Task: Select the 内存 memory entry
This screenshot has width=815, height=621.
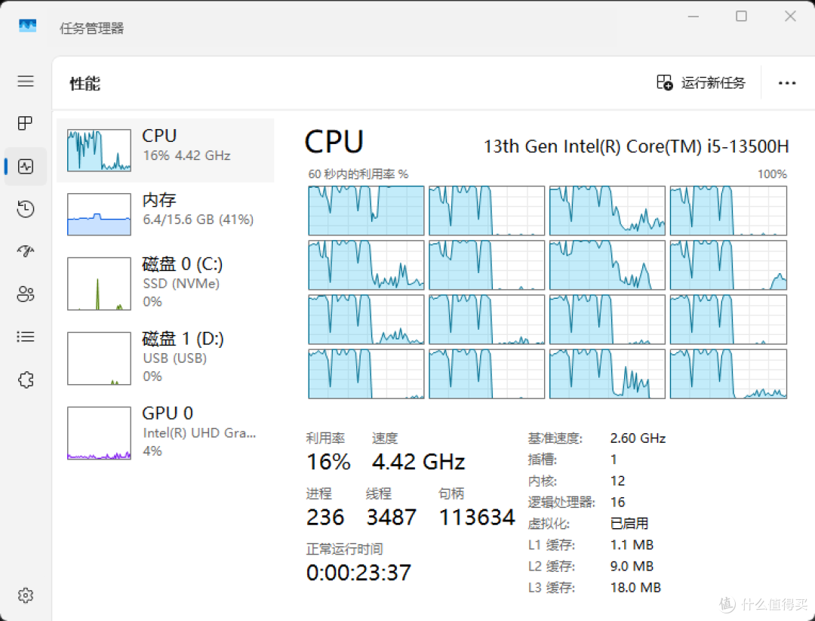Action: [165, 214]
